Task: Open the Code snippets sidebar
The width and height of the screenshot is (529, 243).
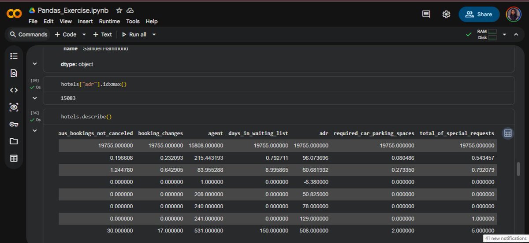Action: [x=14, y=90]
